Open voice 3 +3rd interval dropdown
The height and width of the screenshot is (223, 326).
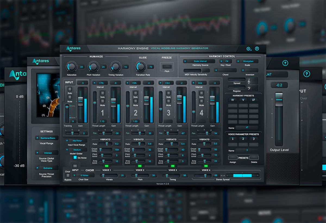[x=166, y=83]
